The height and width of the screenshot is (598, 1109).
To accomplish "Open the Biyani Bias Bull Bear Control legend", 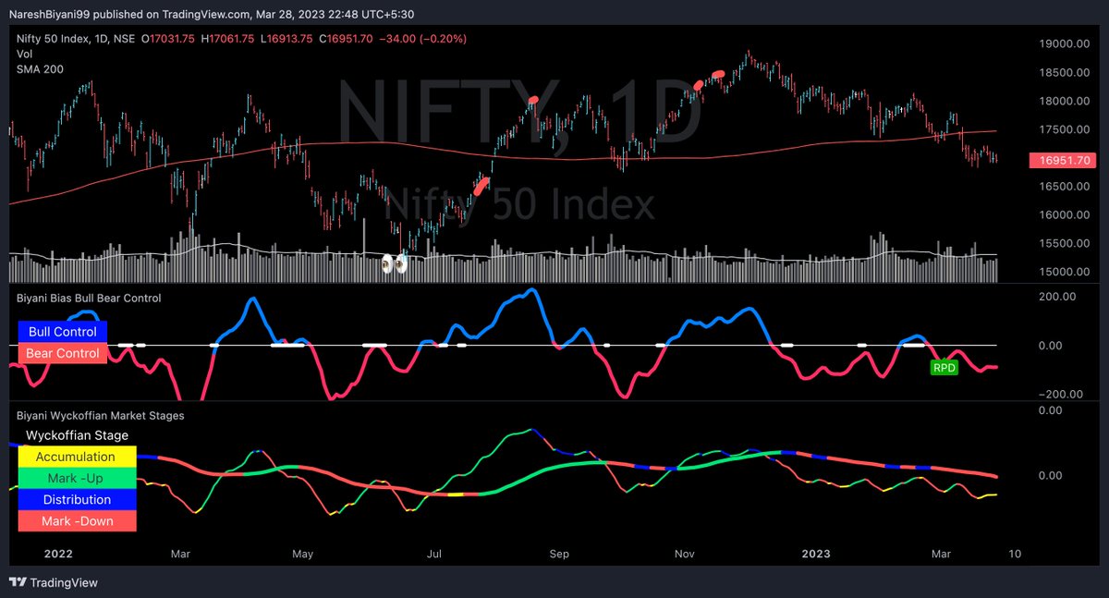I will (x=89, y=299).
